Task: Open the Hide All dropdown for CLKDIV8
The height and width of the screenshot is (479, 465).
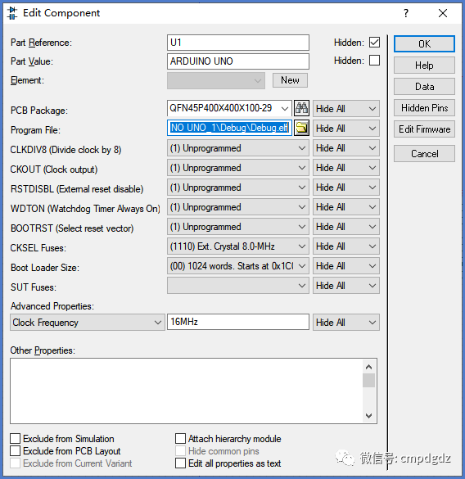Action: 346,148
